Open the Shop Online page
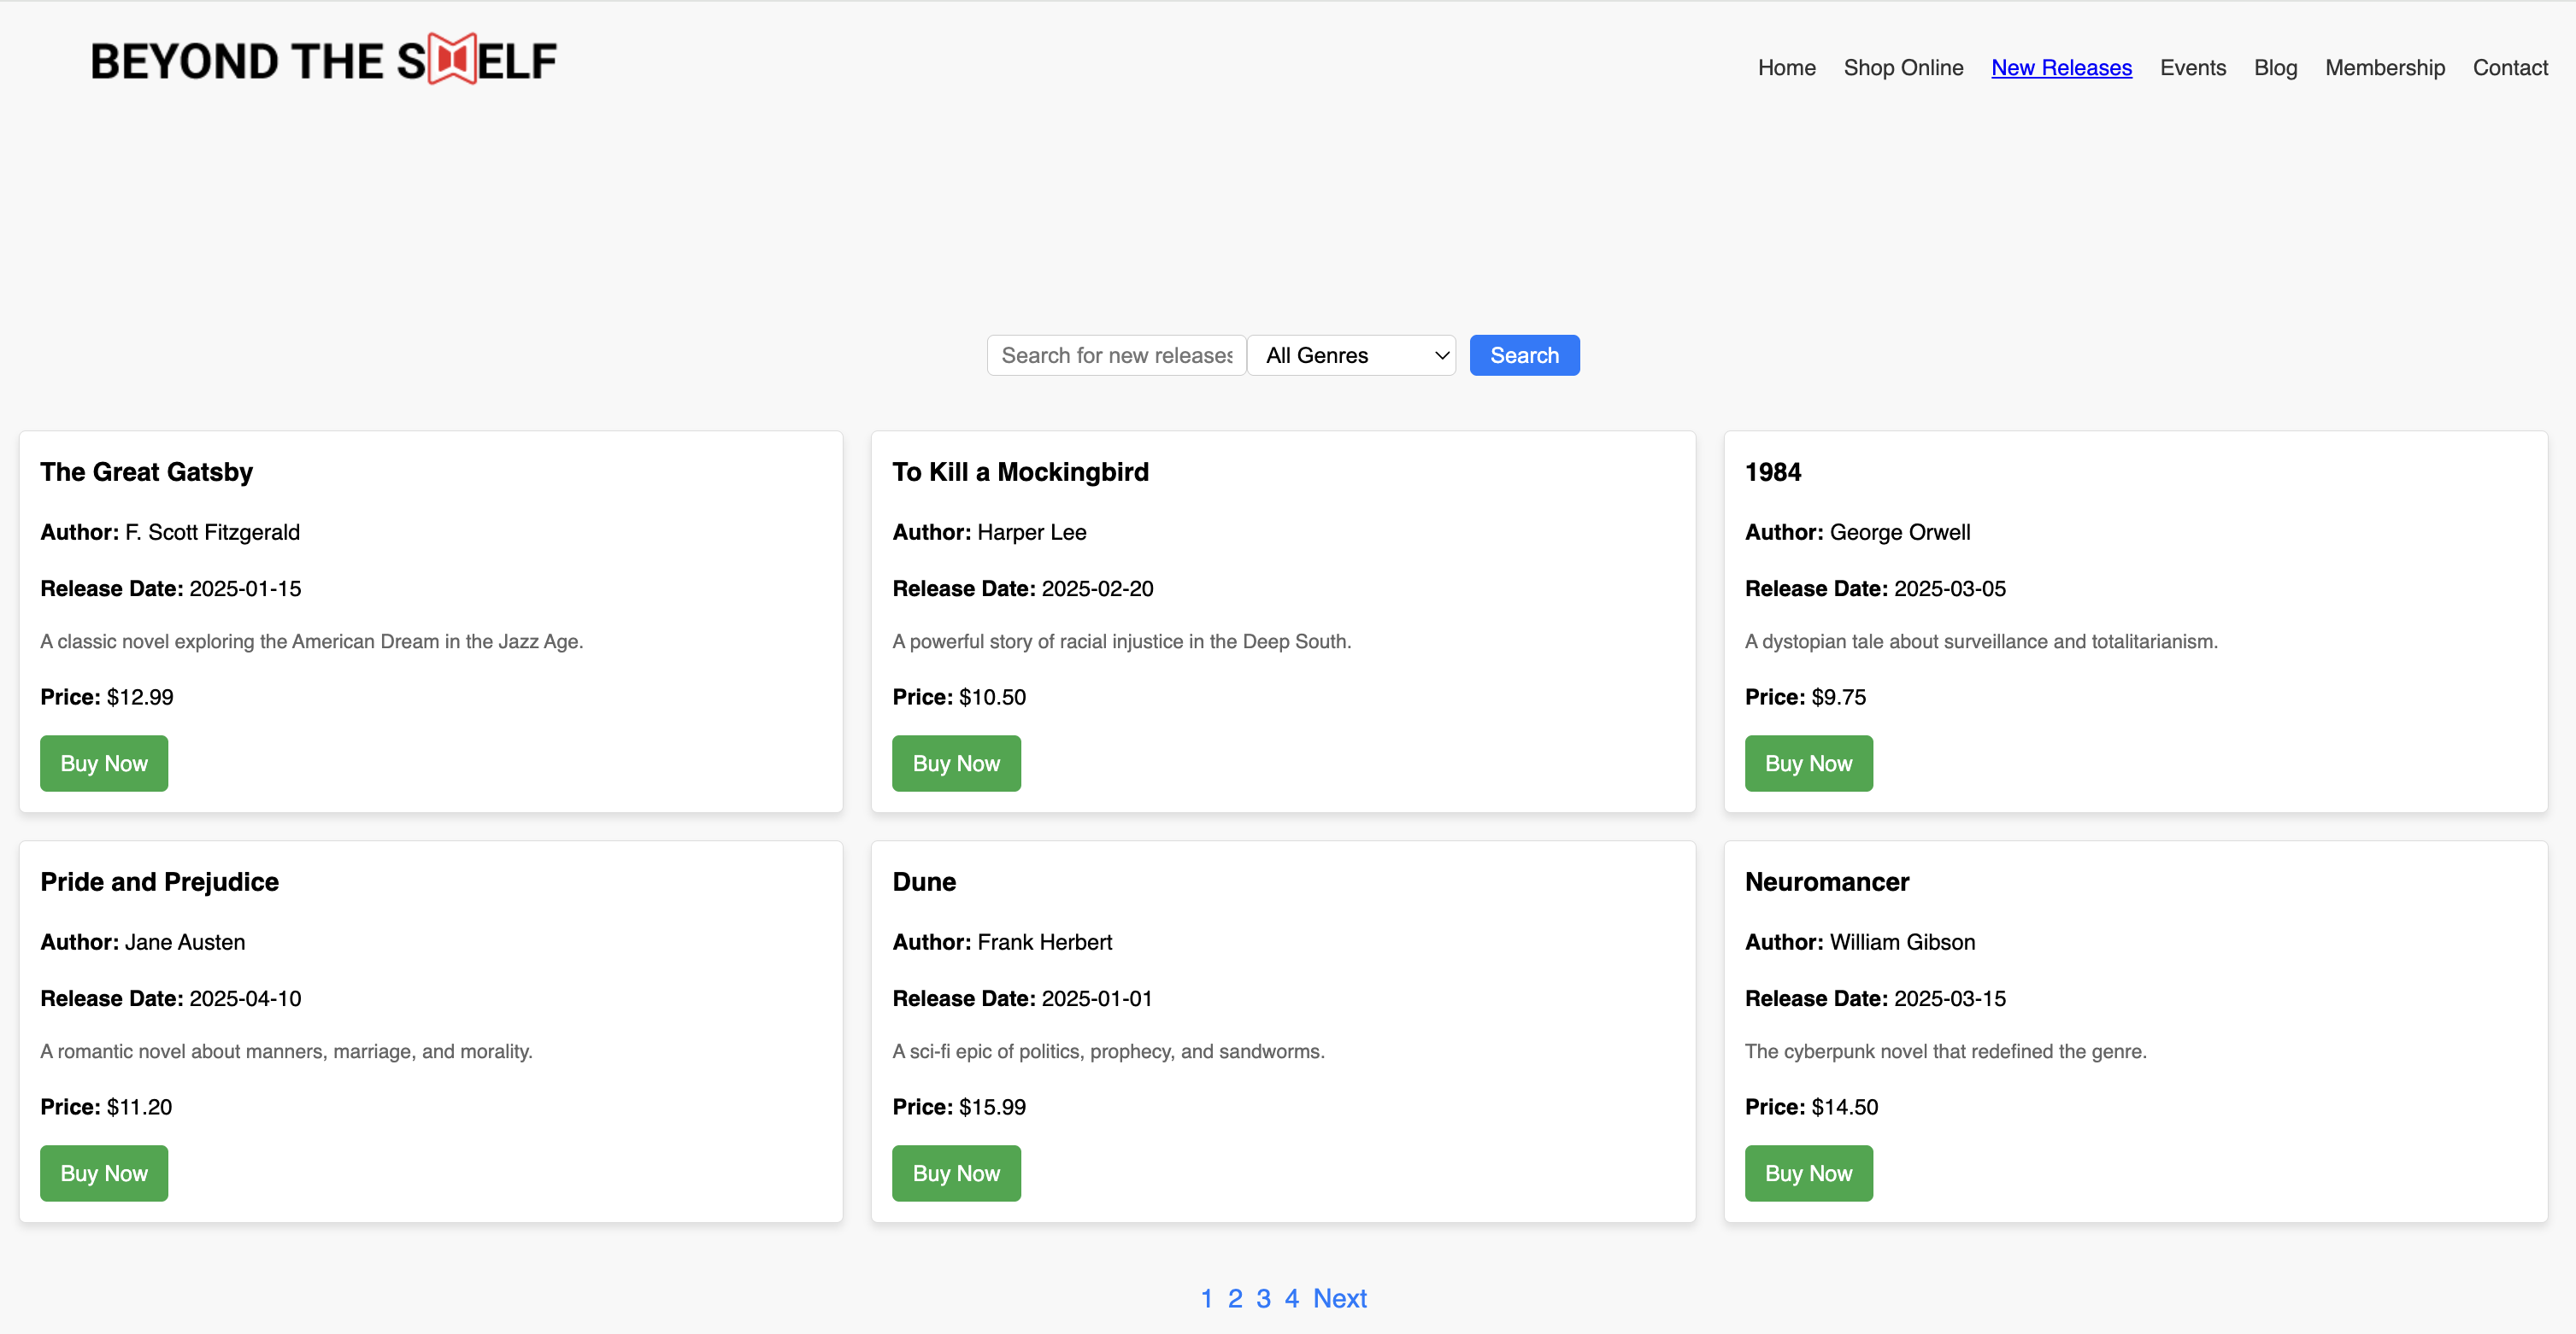2576x1334 pixels. [x=1903, y=68]
